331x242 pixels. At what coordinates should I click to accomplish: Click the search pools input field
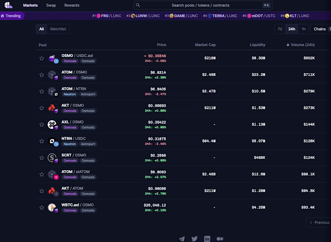(203, 5)
